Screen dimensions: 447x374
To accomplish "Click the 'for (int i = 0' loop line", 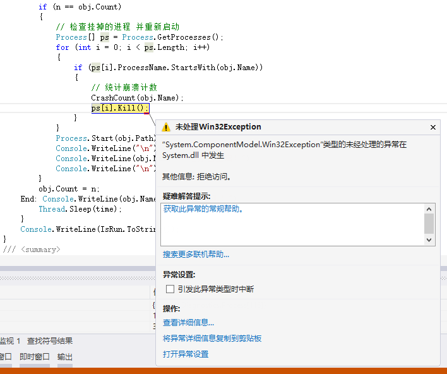I will click(x=133, y=47).
